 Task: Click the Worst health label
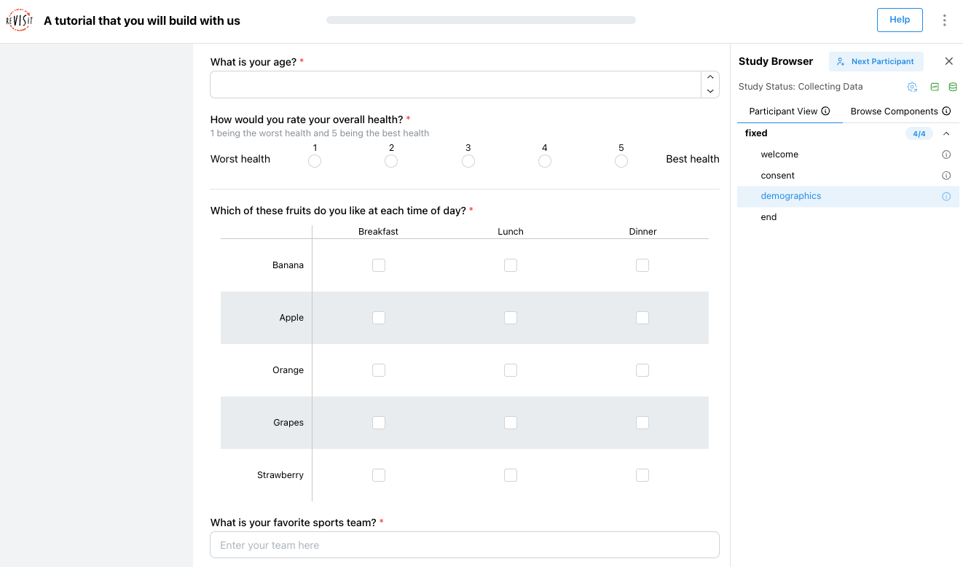point(240,159)
